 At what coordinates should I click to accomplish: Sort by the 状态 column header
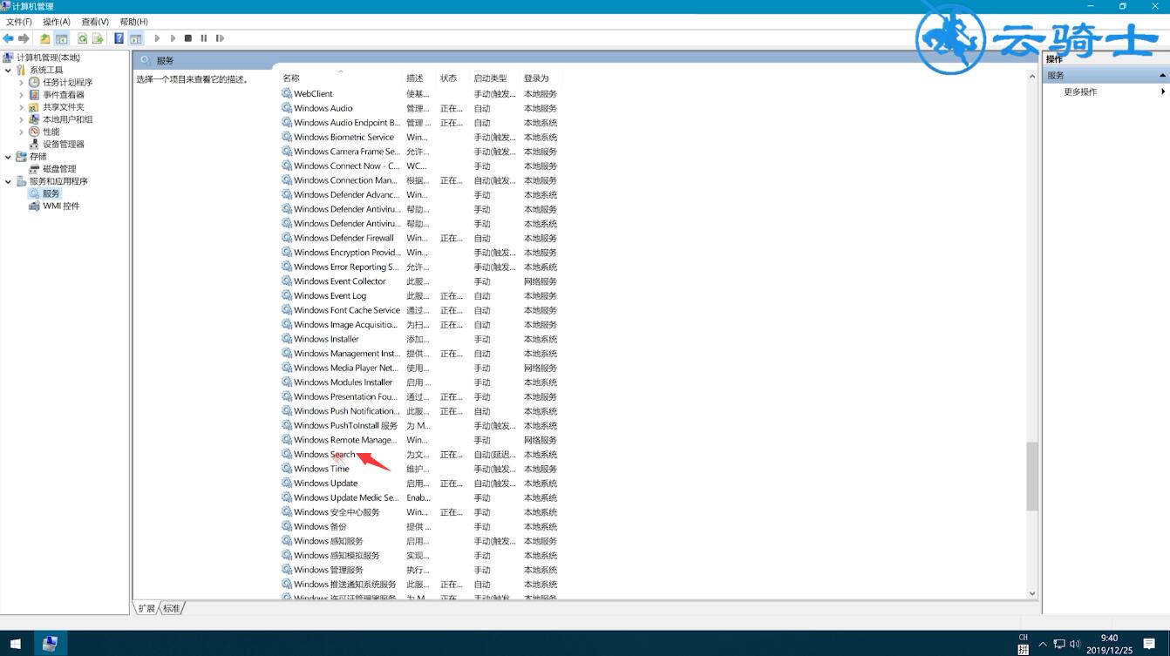click(452, 78)
